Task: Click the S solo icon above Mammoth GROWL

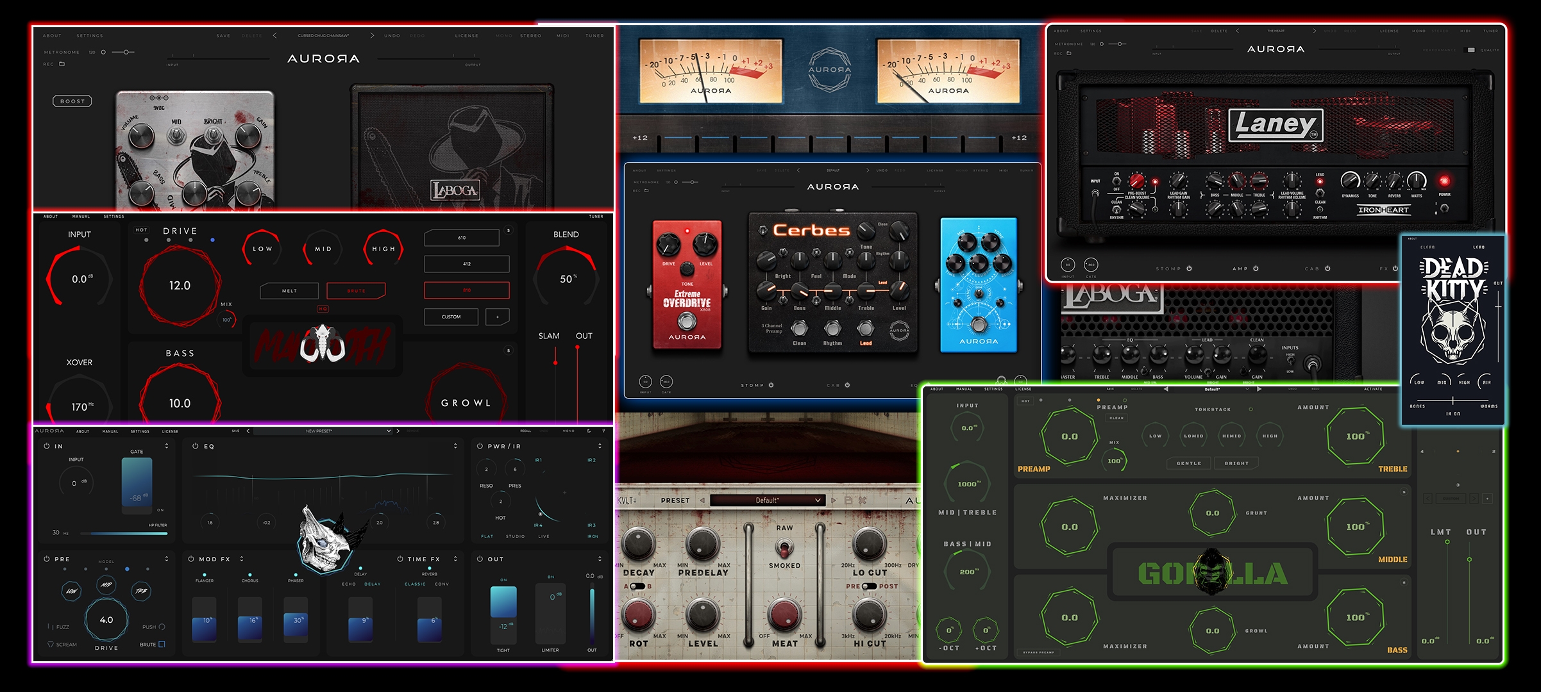Action: coord(509,350)
